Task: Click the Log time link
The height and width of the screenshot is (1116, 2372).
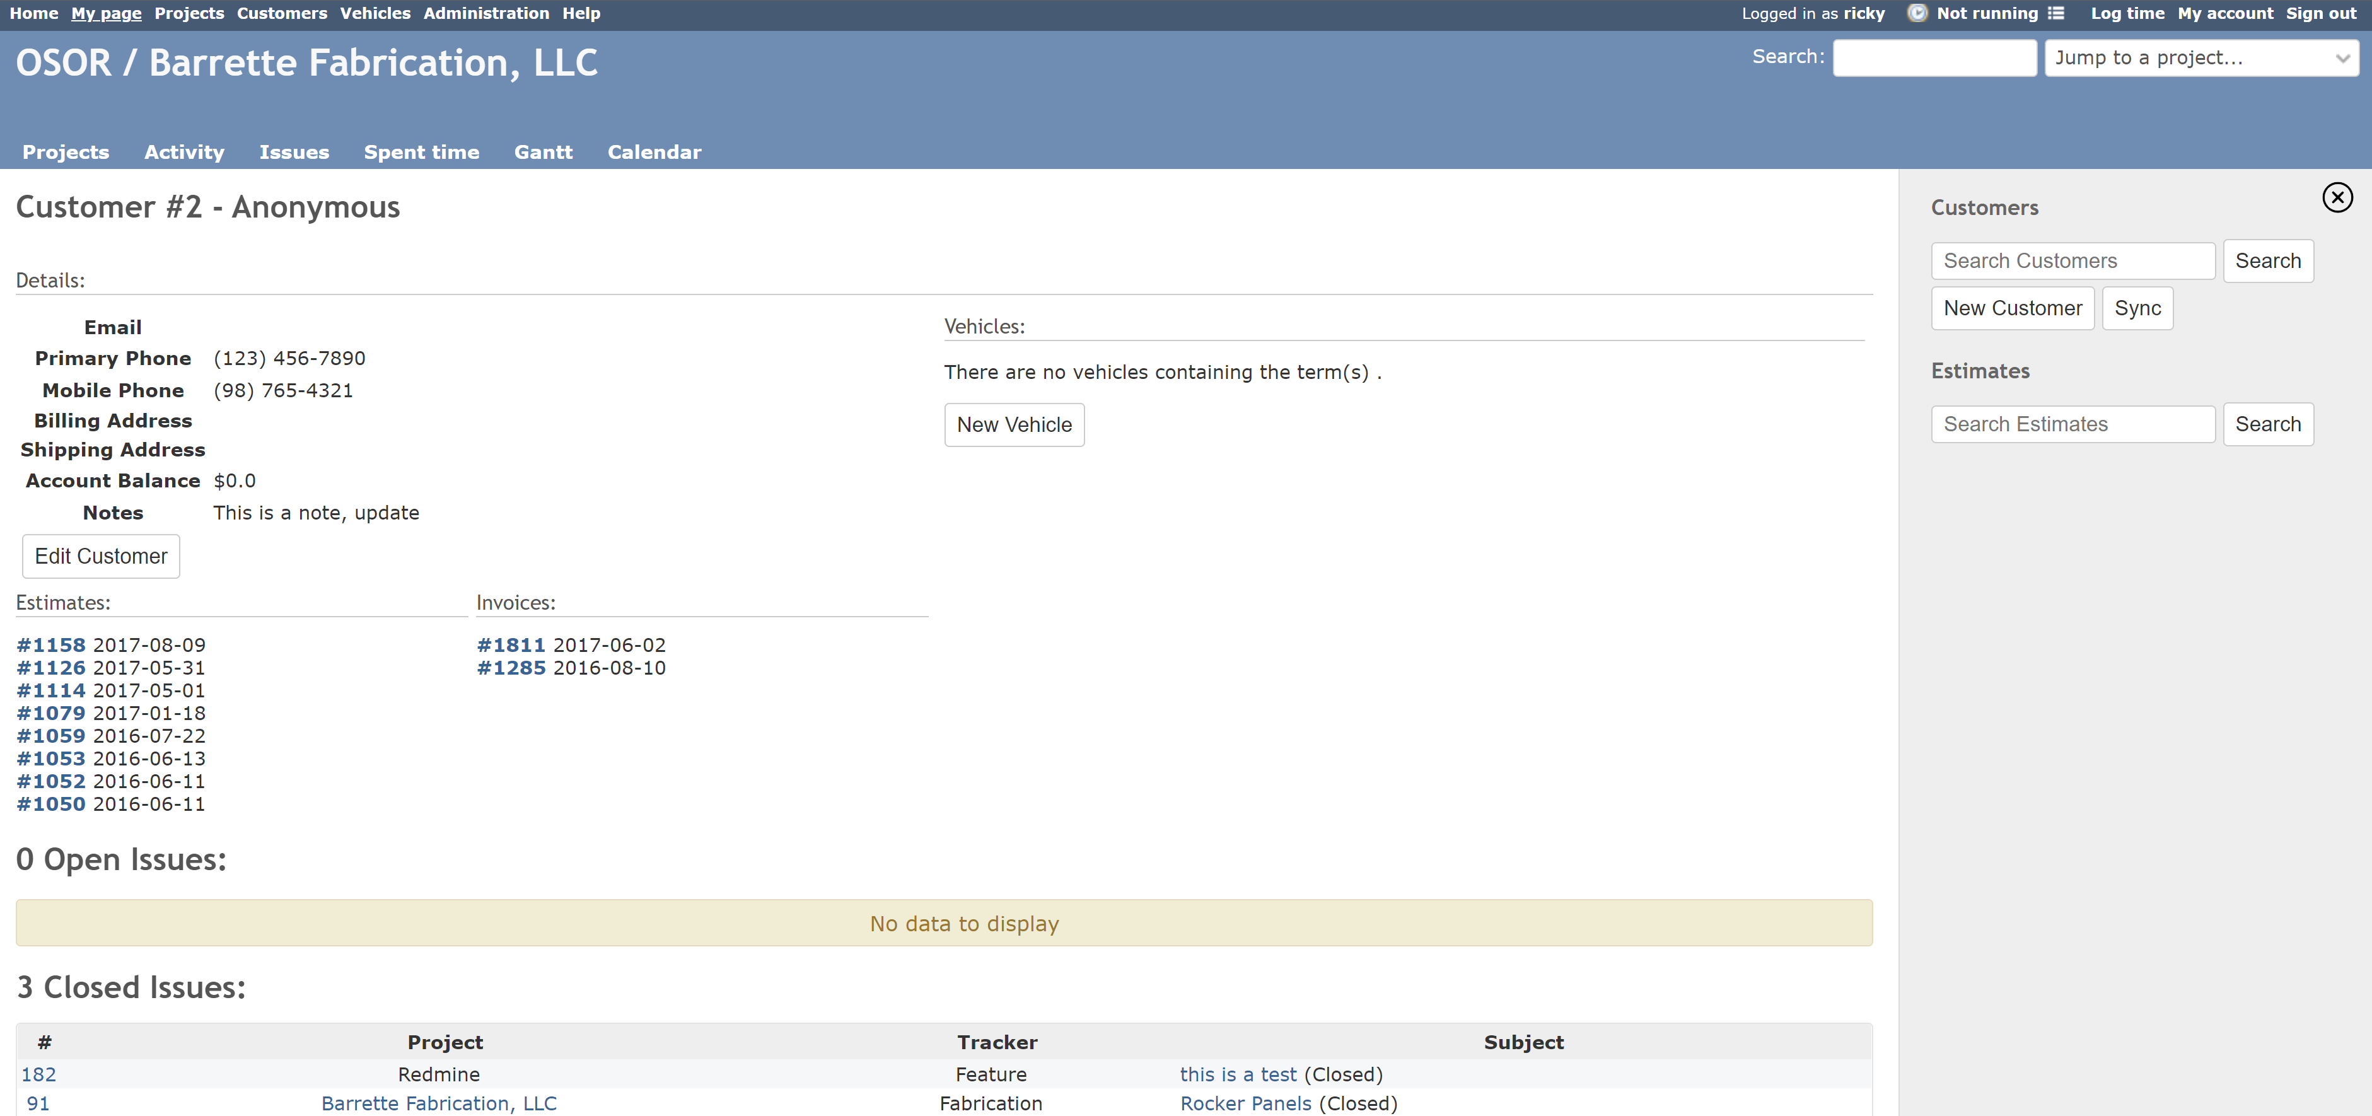Action: point(2127,13)
